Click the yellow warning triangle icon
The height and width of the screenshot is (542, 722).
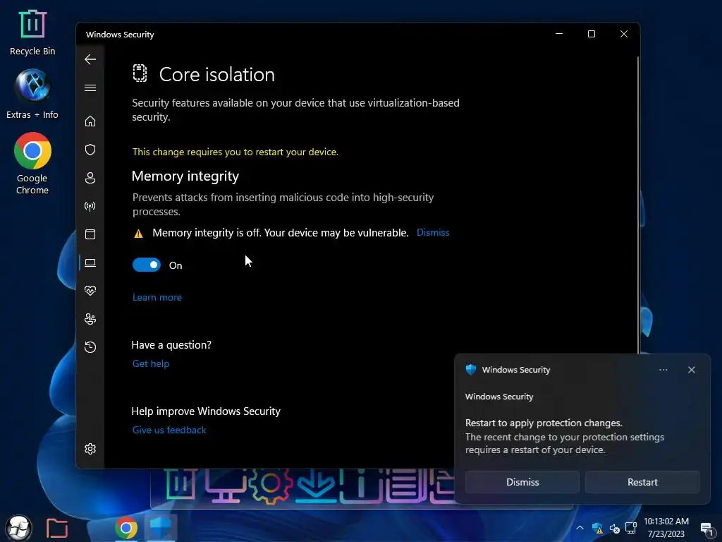point(138,234)
